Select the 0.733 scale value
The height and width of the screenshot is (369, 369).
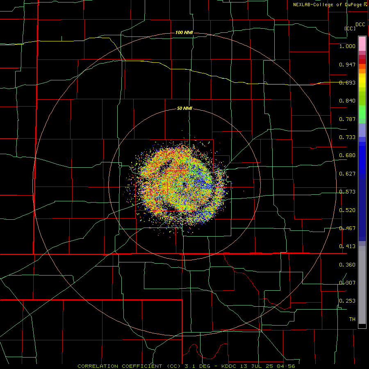tap(347, 137)
